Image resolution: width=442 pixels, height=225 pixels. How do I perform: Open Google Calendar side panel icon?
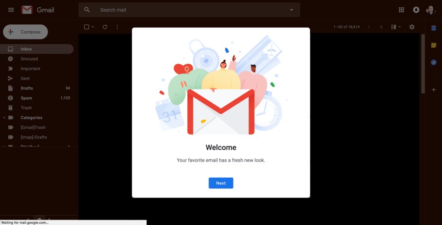pos(434,28)
